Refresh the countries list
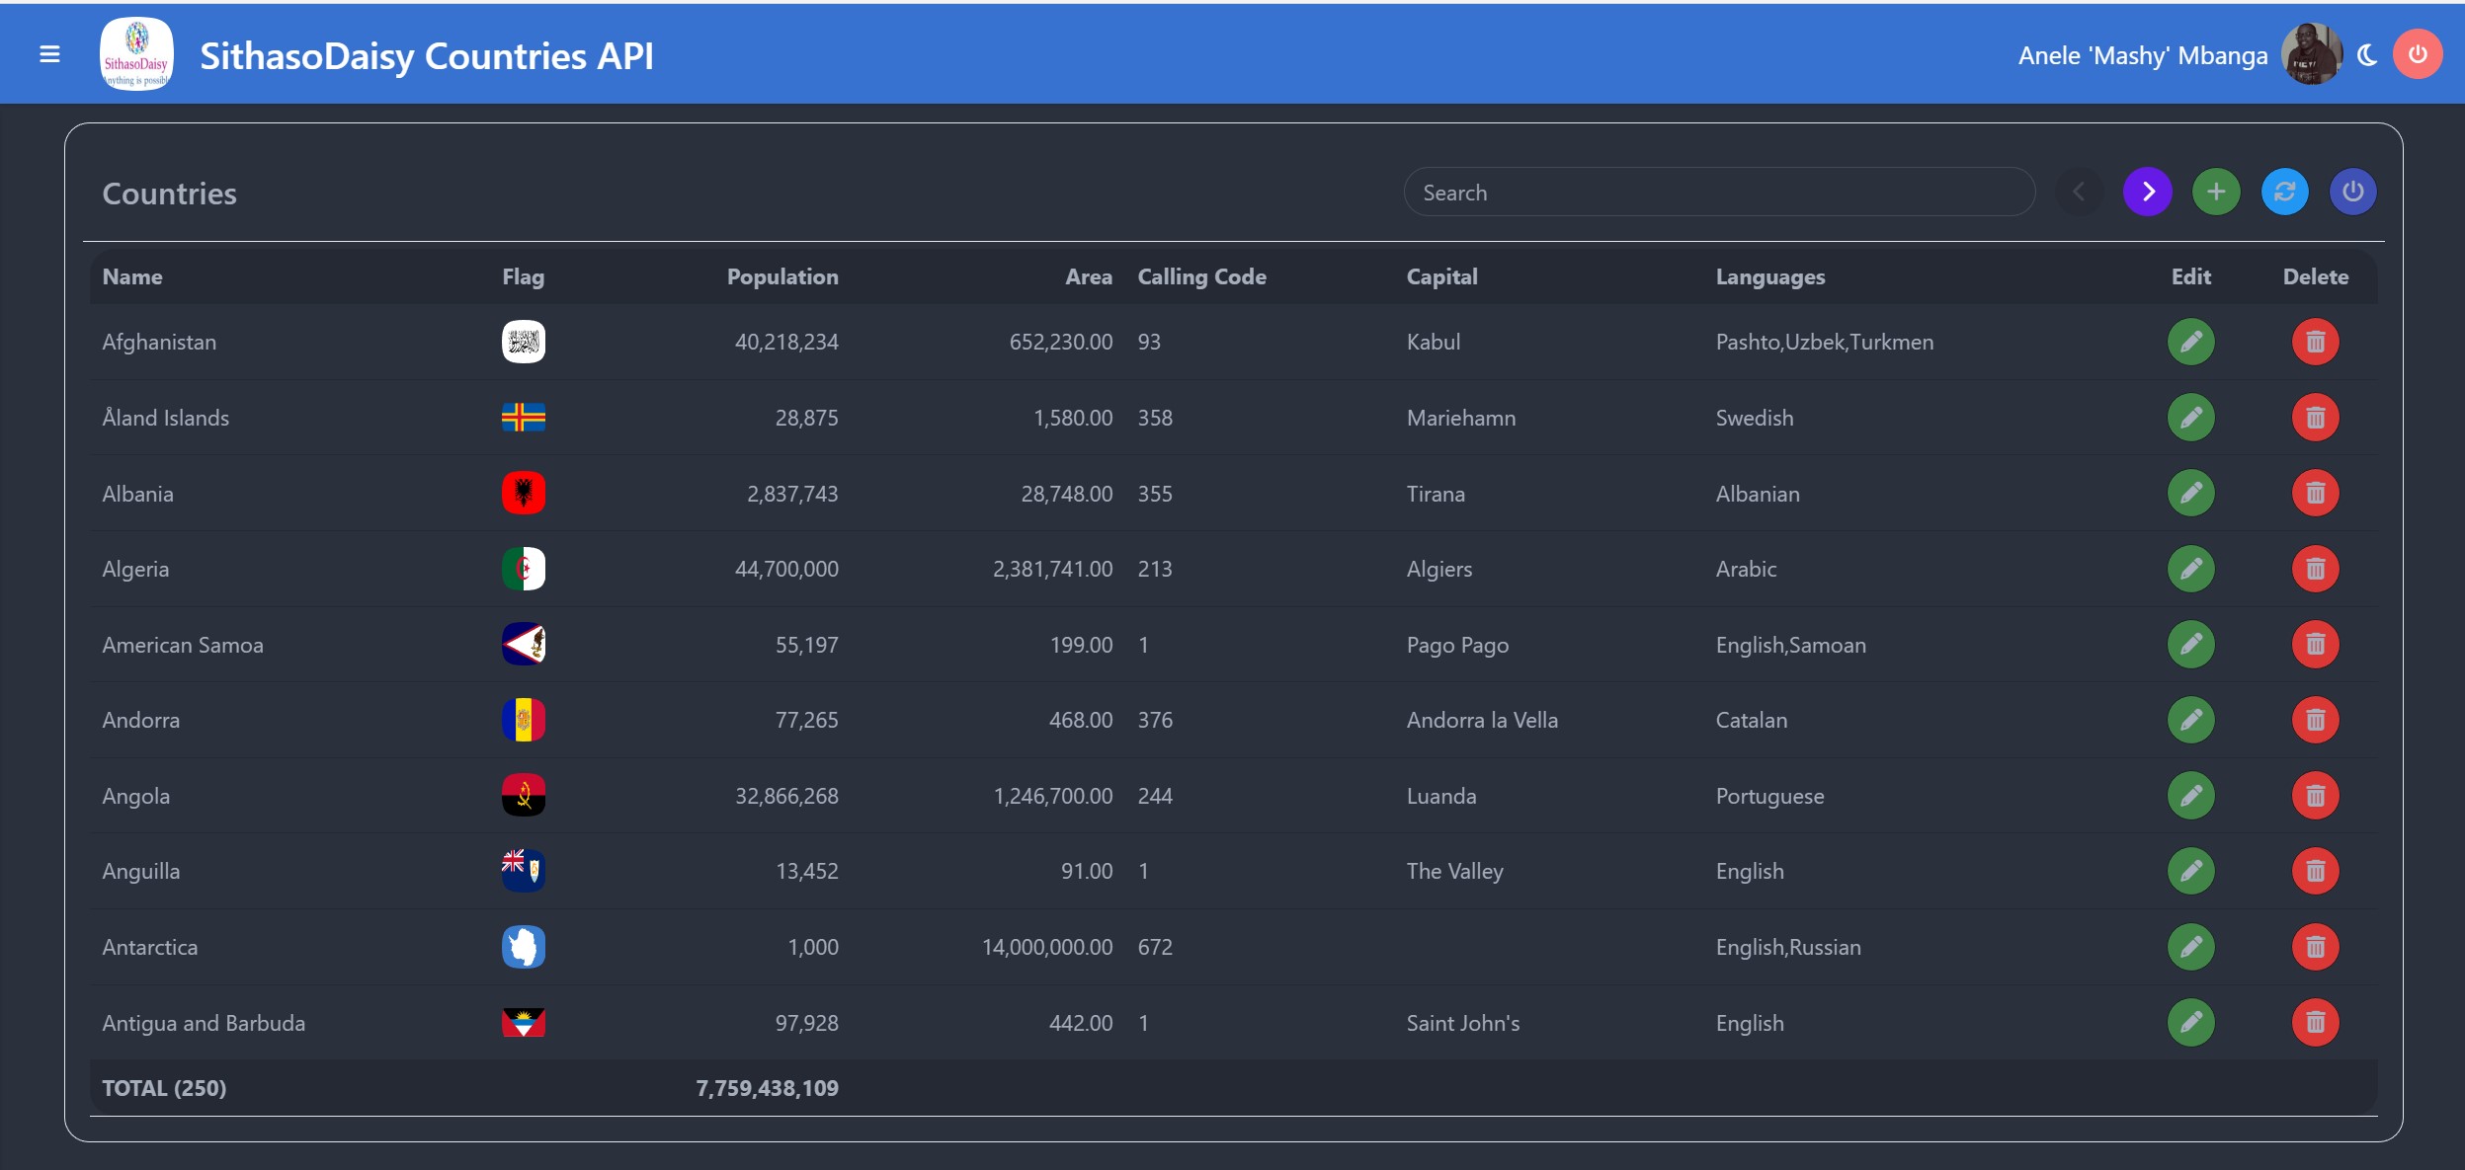Viewport: 2465px width, 1170px height. click(2284, 192)
